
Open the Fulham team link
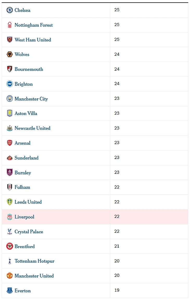22,187
